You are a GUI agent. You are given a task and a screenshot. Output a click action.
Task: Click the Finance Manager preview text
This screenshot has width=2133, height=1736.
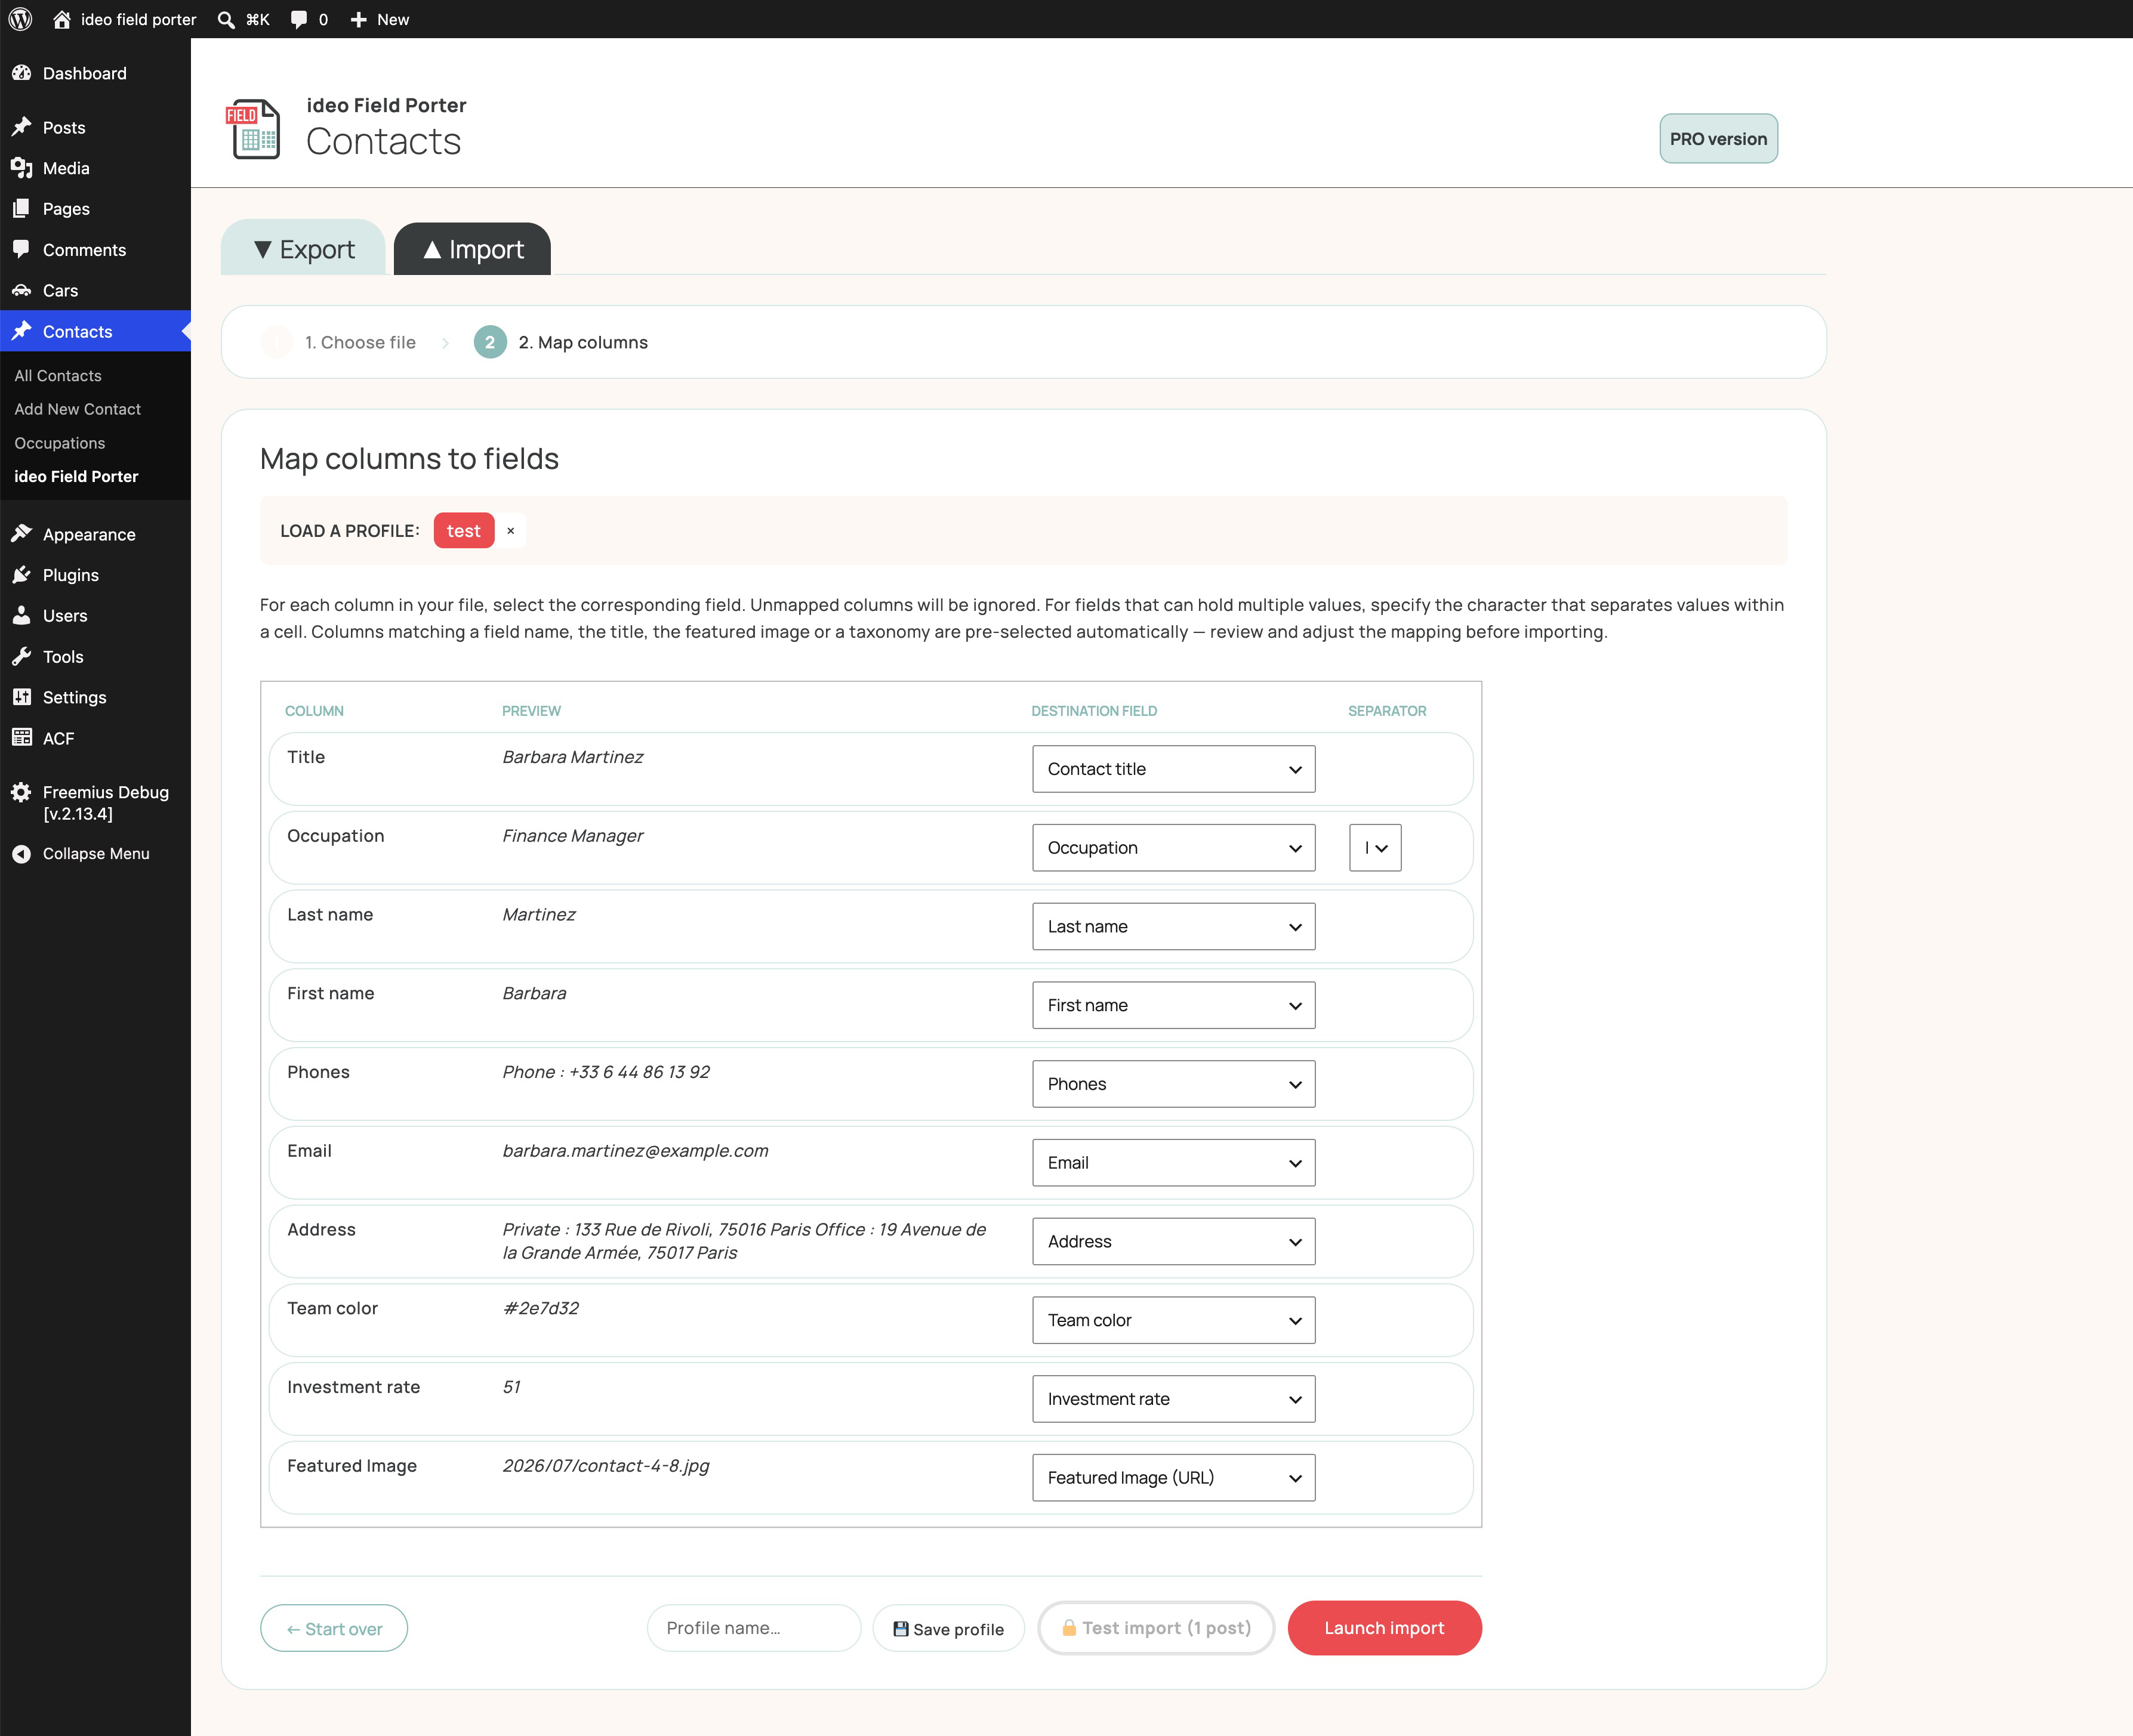pos(574,836)
